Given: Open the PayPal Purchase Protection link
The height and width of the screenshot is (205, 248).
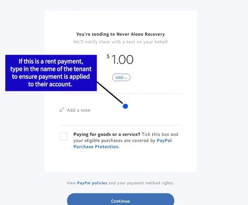Looking at the screenshot, I should click(x=122, y=144).
